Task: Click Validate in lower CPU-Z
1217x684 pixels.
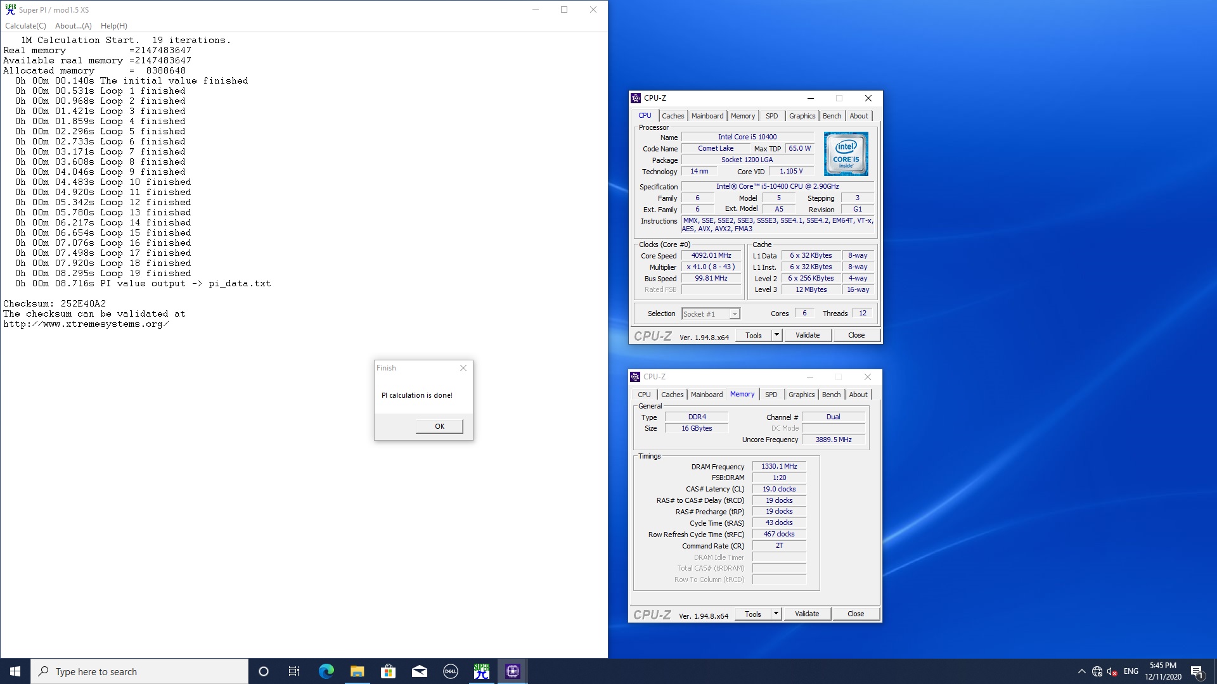Action: click(807, 614)
